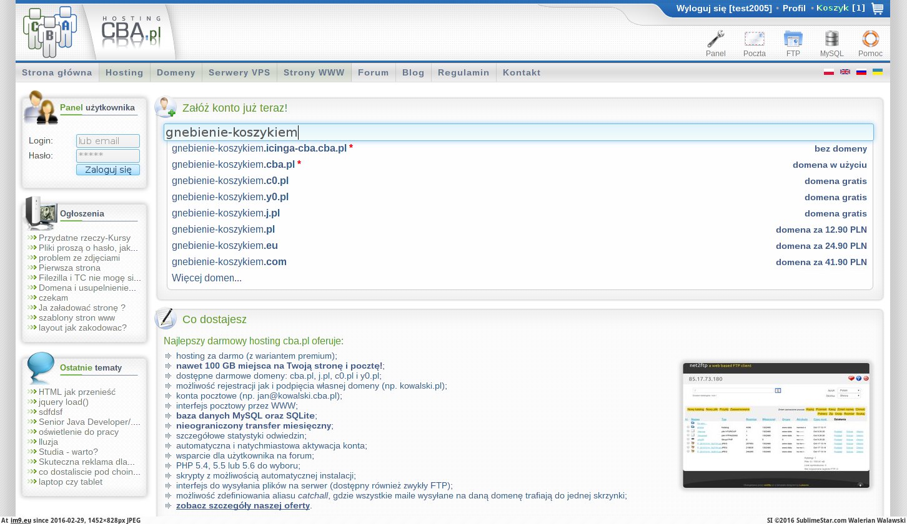
Task: Select gnebienie-koszykiem.eu domain suggestion
Action: (519, 246)
